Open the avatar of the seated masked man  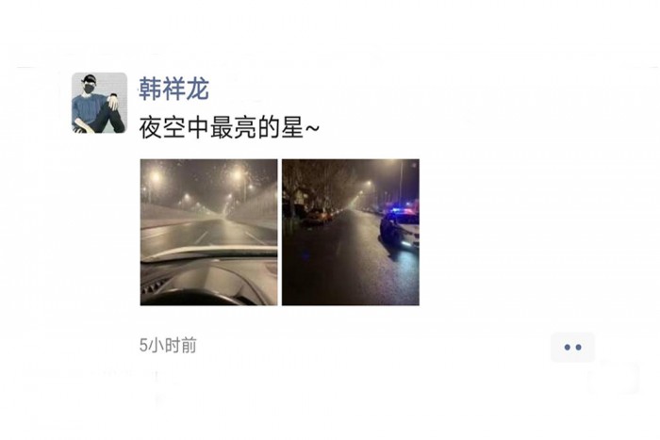tap(99, 103)
